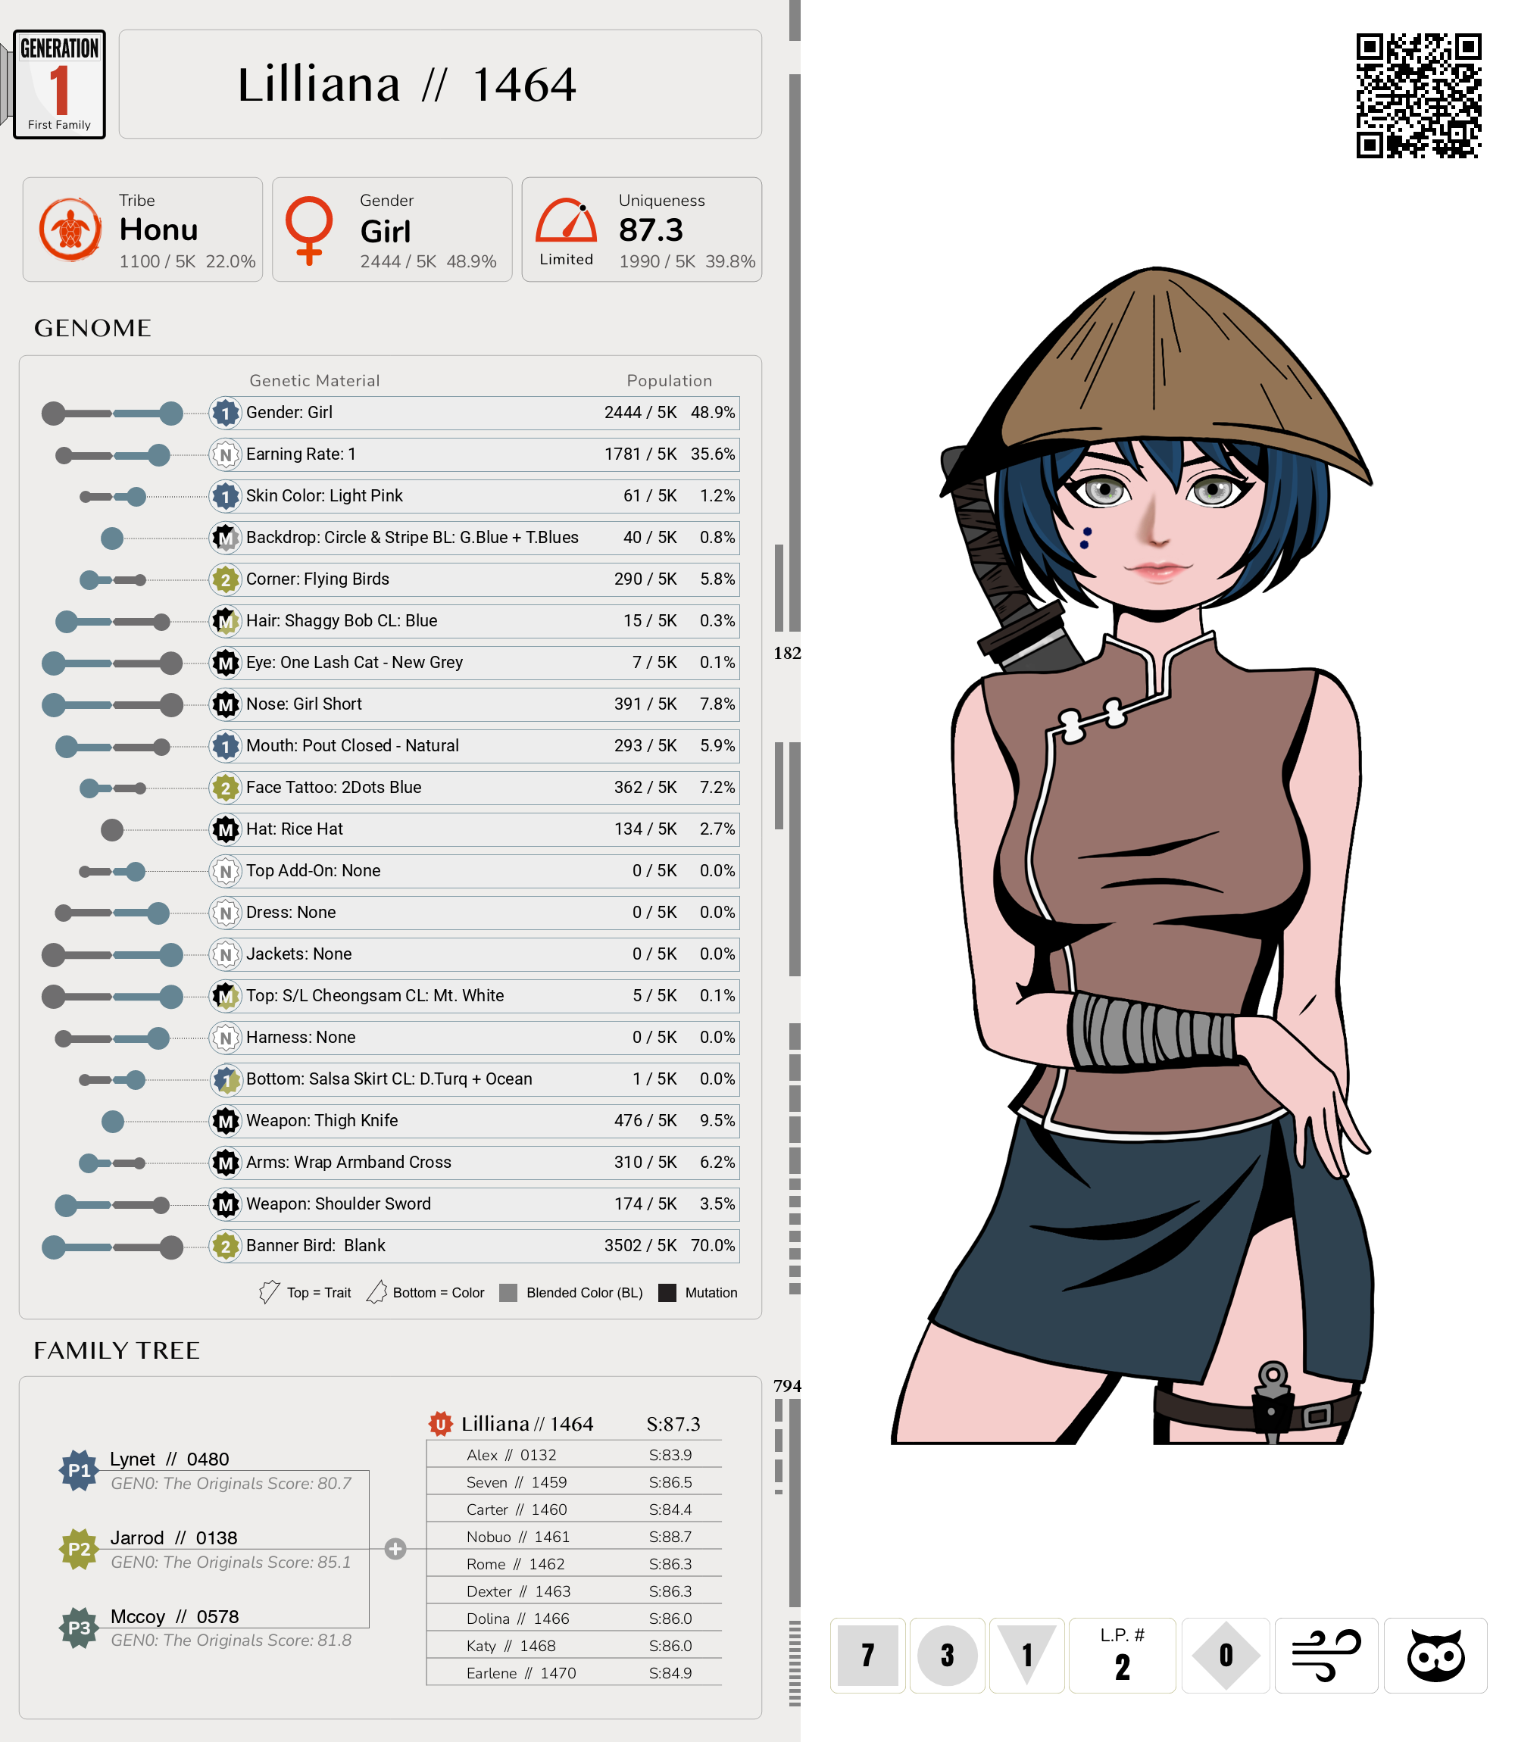Click the Bottom = Color legend icon

376,1291
